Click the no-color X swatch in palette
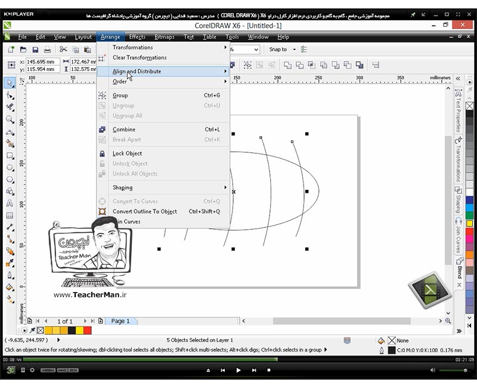 click(x=470, y=106)
